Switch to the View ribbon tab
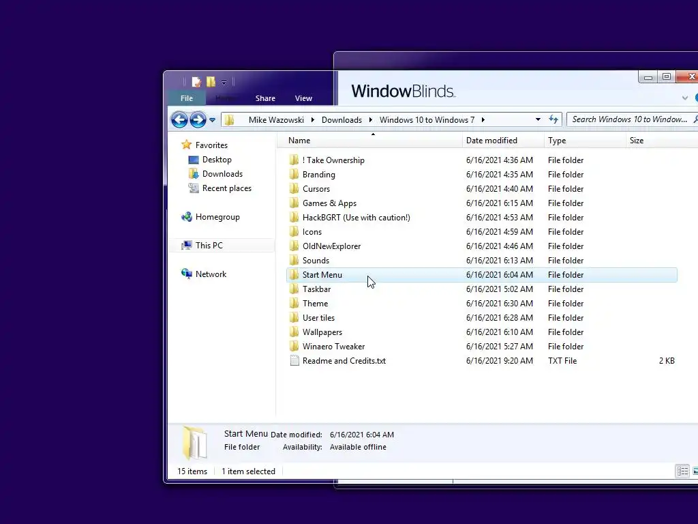This screenshot has height=524, width=698. pyautogui.click(x=303, y=98)
